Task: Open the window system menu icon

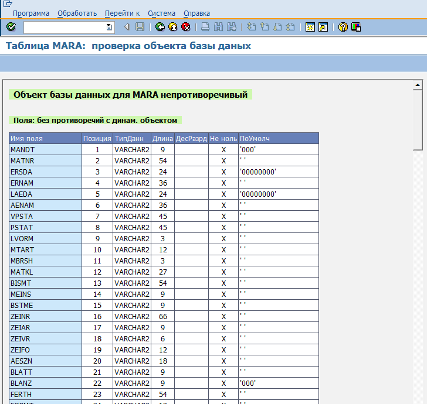Action: (x=8, y=4)
